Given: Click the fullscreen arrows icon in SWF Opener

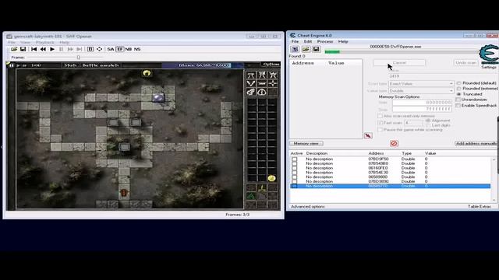Looking at the screenshot, I should [x=99, y=49].
